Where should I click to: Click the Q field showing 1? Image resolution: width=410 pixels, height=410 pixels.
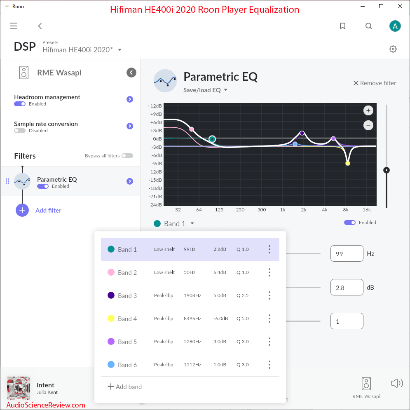coord(347,321)
